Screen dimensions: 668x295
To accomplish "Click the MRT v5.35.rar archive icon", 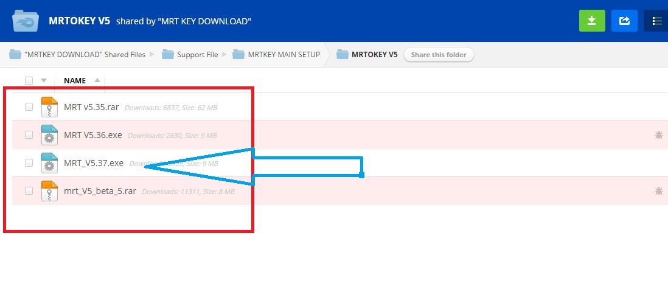I will 49,107.
